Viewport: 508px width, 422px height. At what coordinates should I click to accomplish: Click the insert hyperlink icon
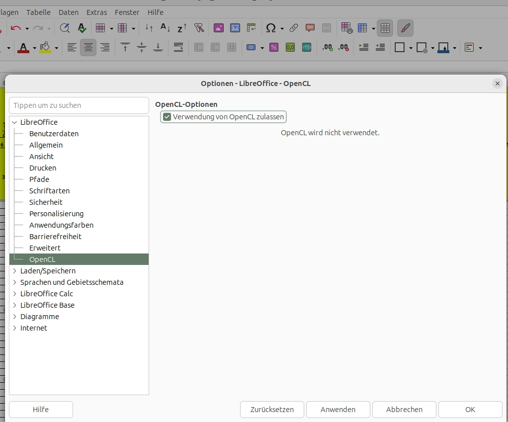pyautogui.click(x=294, y=28)
